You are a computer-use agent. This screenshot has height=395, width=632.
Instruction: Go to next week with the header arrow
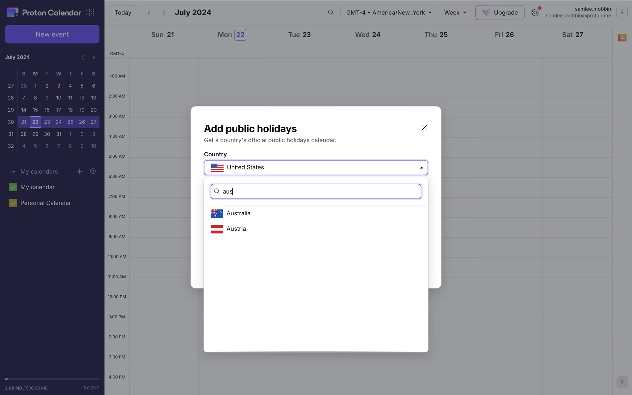(164, 13)
